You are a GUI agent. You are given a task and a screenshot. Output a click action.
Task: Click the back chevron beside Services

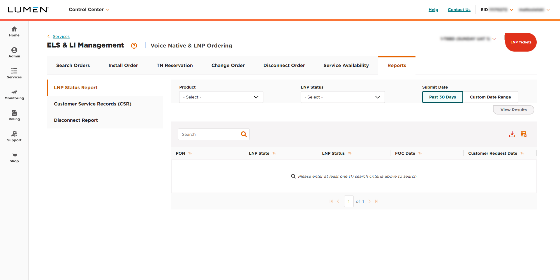click(49, 36)
